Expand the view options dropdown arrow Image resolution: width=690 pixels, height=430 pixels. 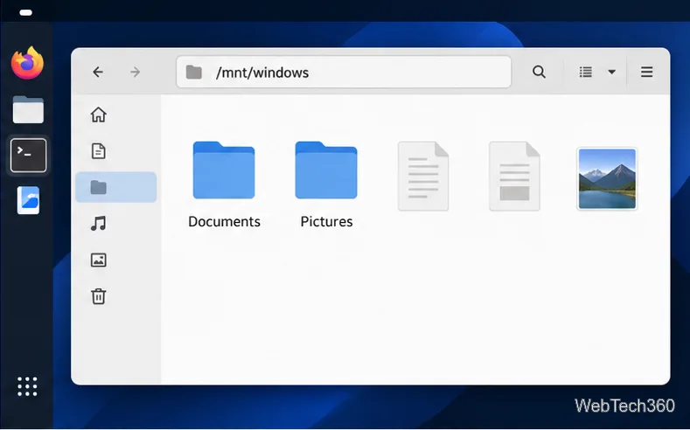(611, 72)
